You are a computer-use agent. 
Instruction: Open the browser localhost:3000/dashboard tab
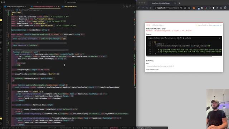pos(161,3)
